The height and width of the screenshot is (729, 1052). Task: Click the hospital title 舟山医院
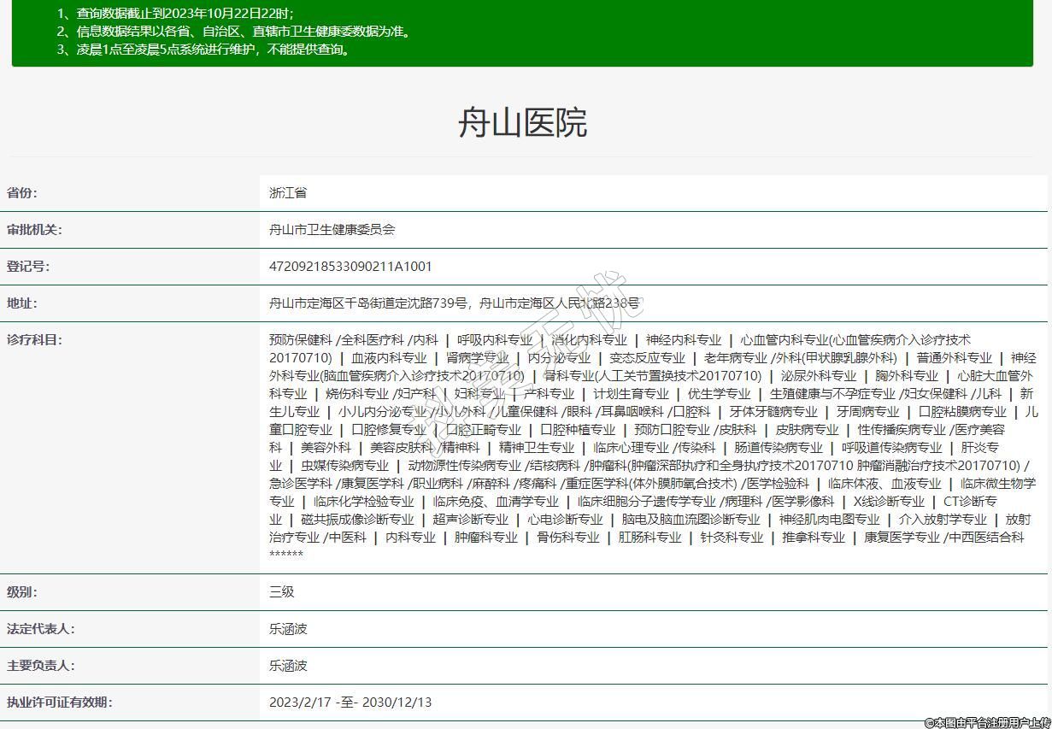(x=522, y=123)
